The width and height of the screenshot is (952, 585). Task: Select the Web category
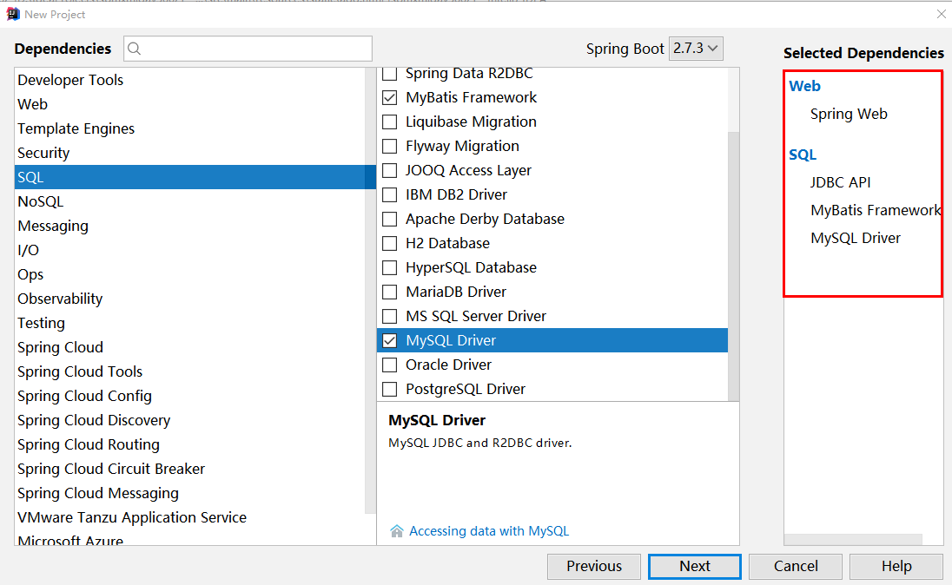click(x=189, y=104)
